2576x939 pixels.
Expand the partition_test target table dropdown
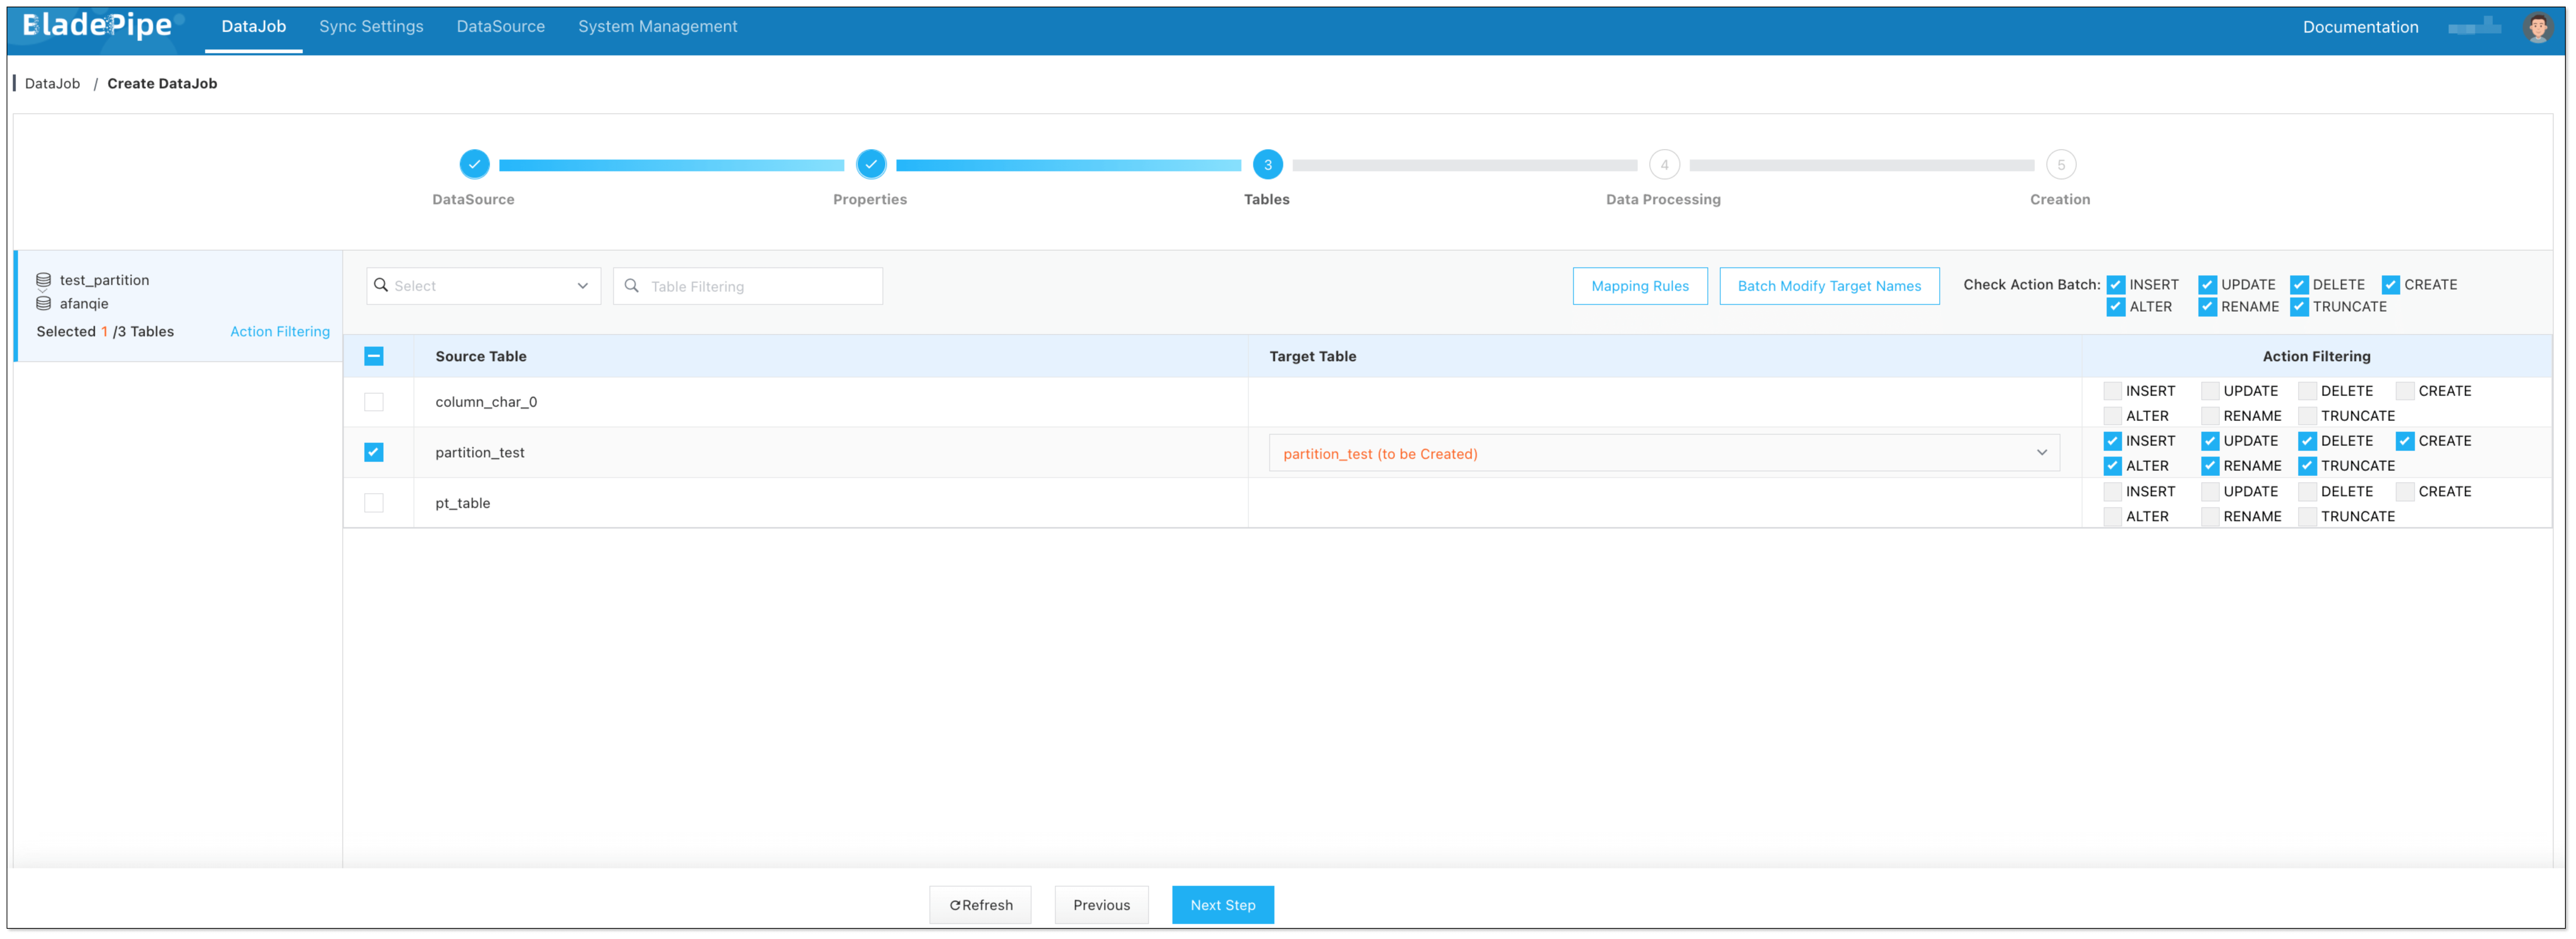click(2041, 453)
